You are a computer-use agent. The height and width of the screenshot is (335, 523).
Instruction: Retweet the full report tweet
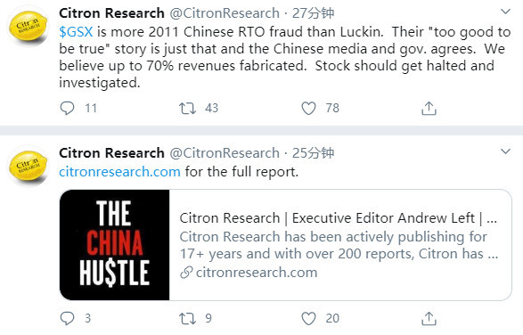point(187,318)
